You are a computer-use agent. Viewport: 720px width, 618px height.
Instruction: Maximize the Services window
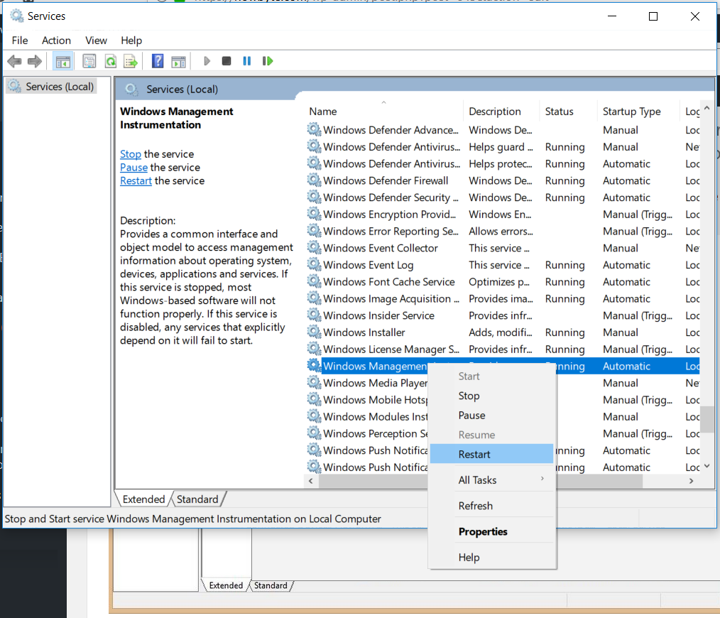(x=653, y=16)
